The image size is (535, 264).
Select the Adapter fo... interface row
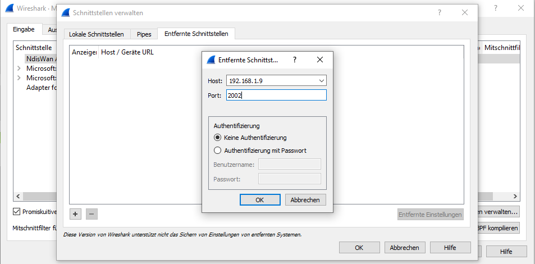41,88
